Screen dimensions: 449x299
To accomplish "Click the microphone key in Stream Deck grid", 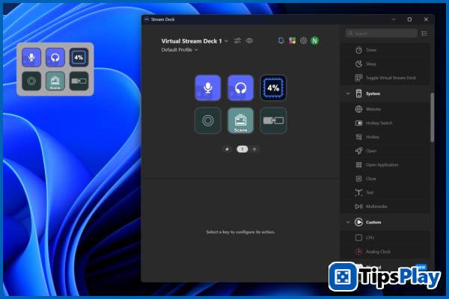I will (x=207, y=87).
